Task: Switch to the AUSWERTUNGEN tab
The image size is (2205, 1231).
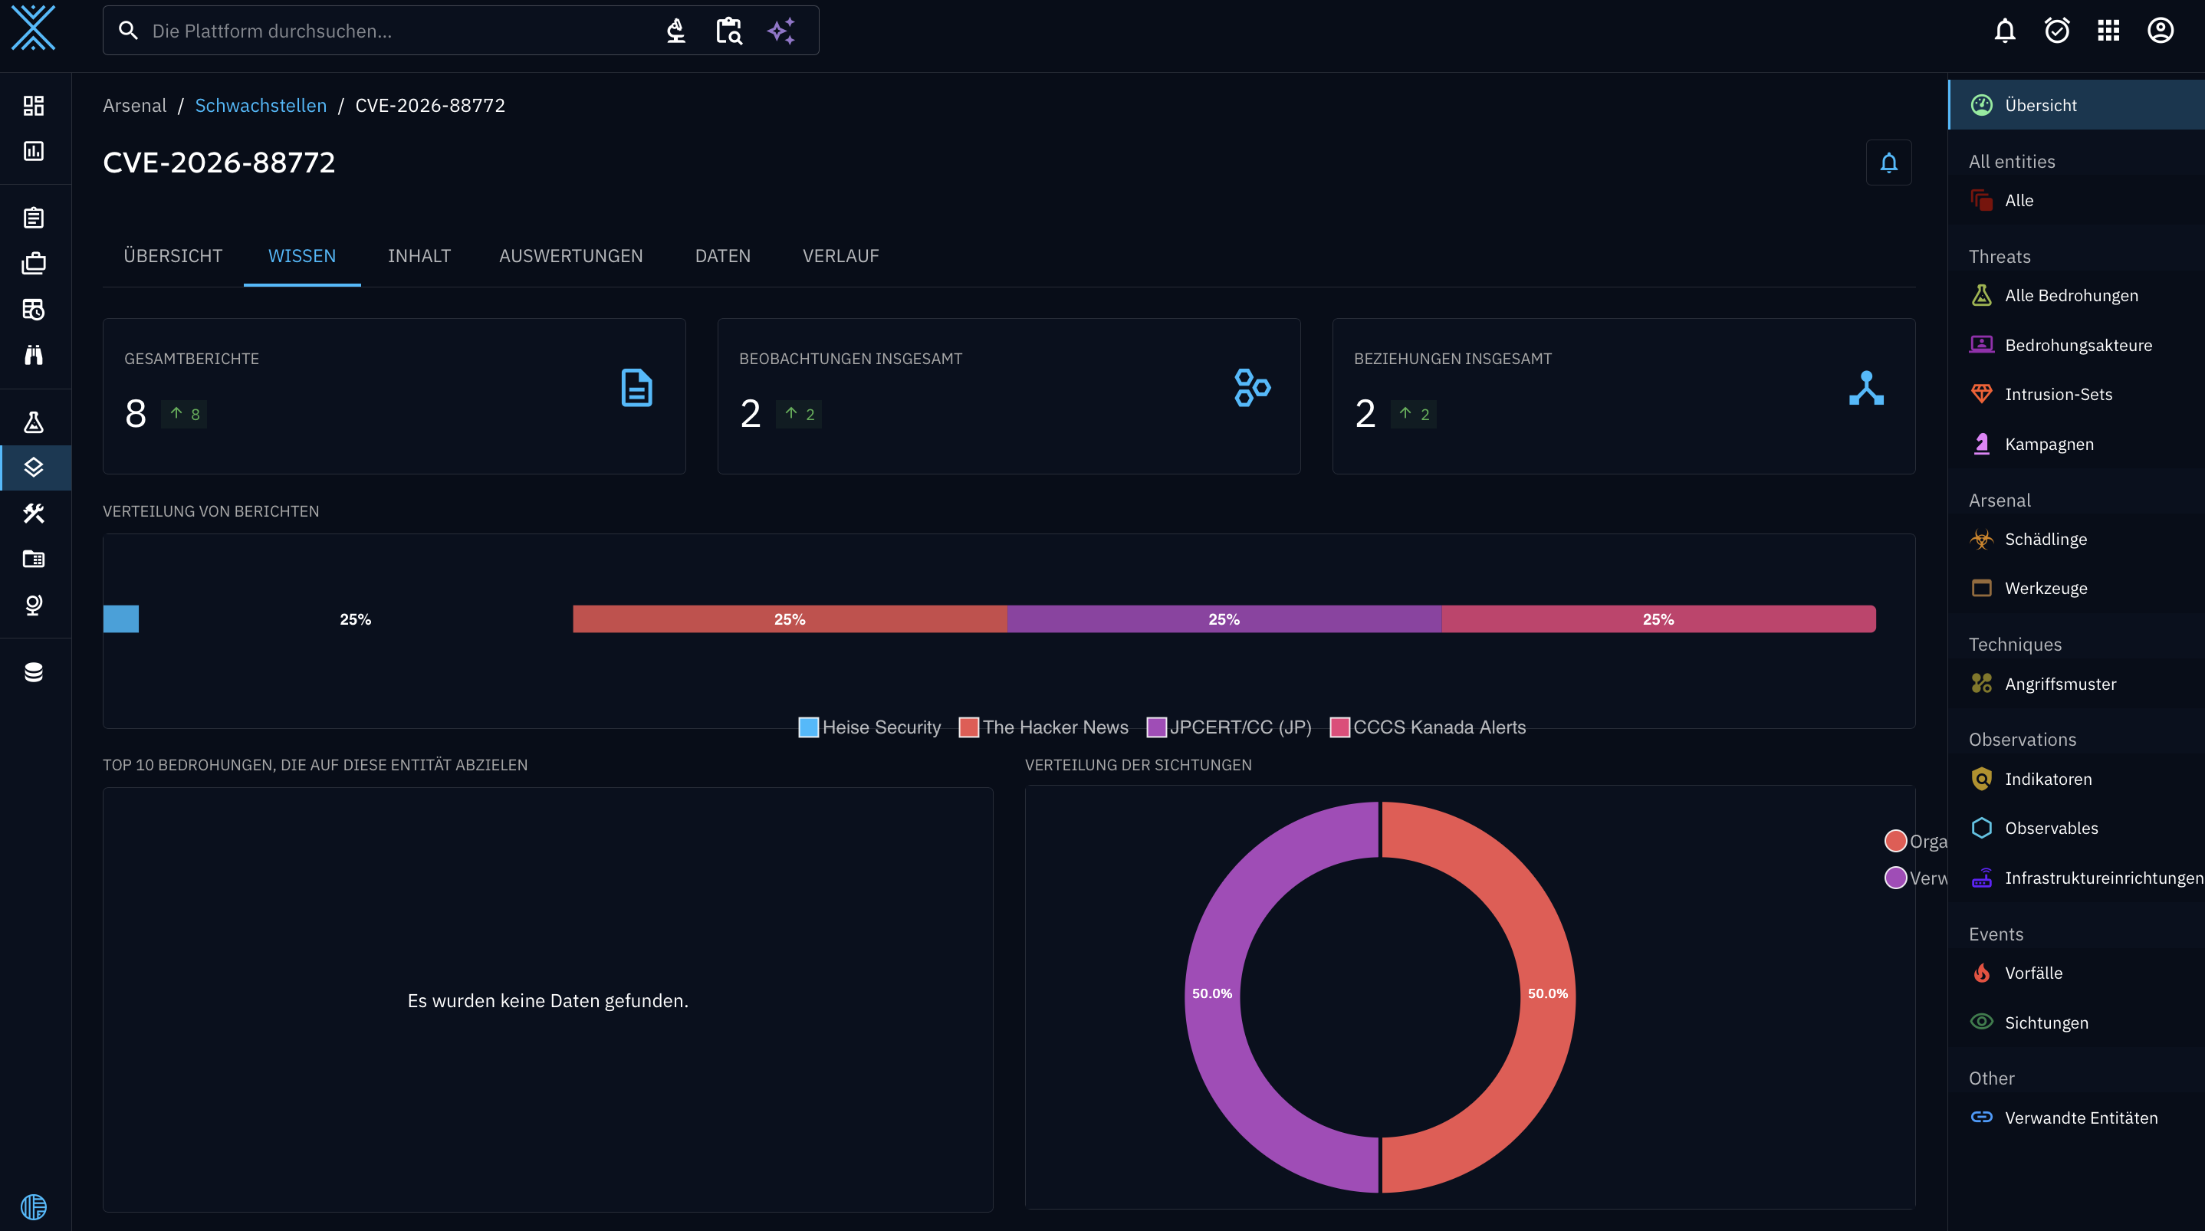Action: click(x=571, y=256)
